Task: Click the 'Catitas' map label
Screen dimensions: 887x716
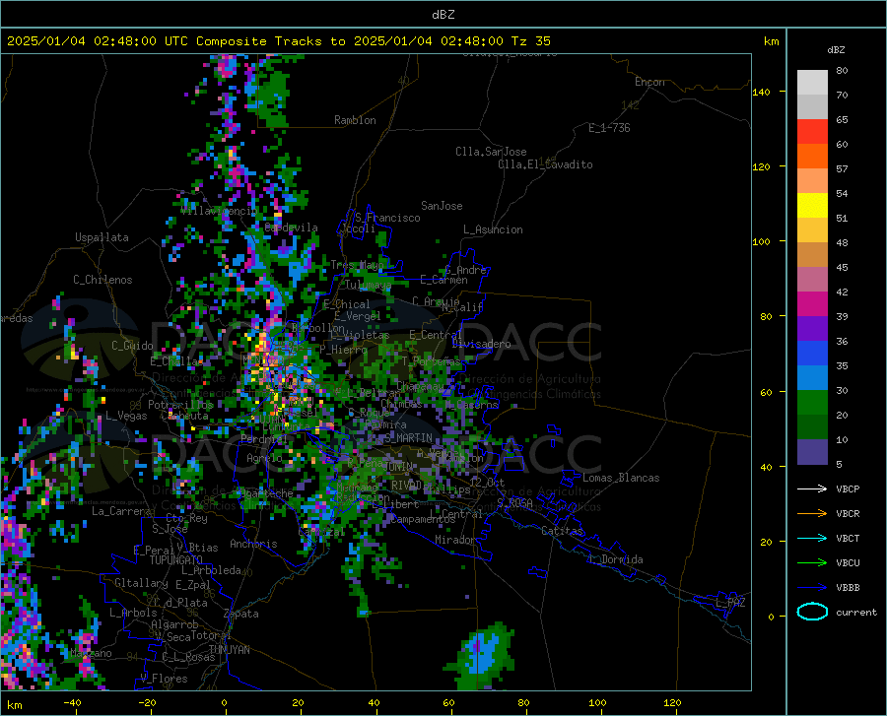Action: 563,531
